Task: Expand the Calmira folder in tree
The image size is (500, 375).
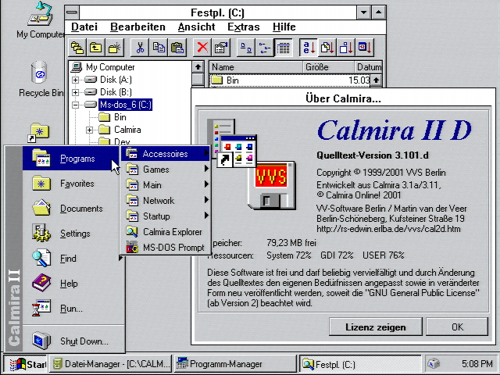Action: pos(90,130)
